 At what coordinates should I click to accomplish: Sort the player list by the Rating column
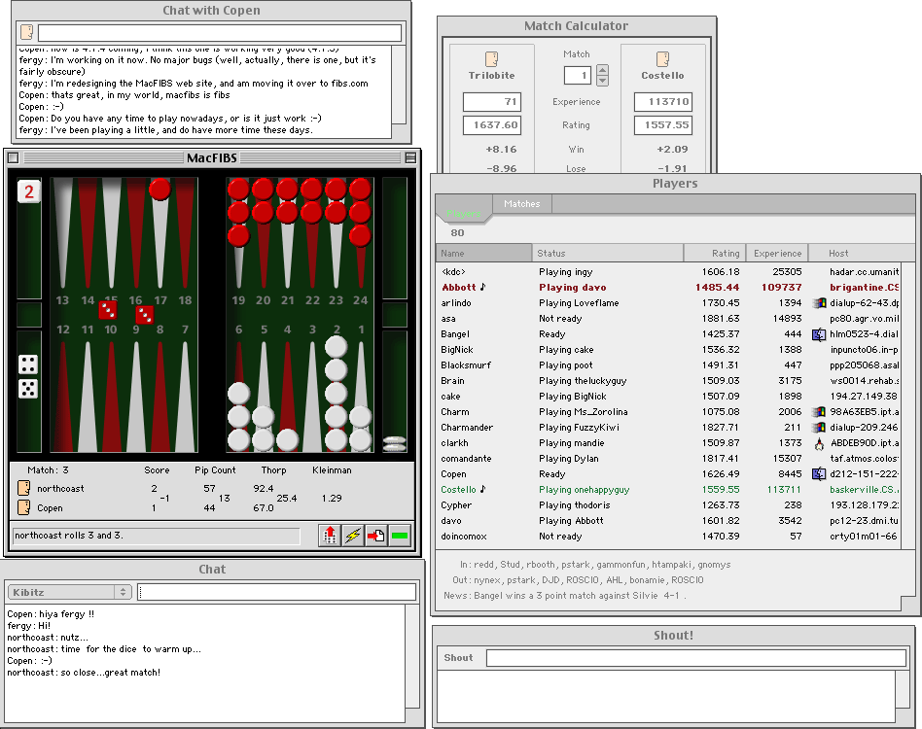click(x=715, y=253)
